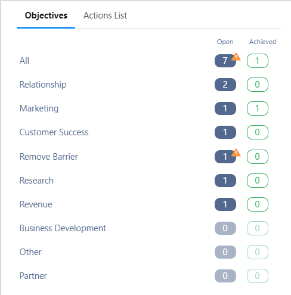Select the Objectives tab
The height and width of the screenshot is (295, 291).
pyautogui.click(x=46, y=15)
